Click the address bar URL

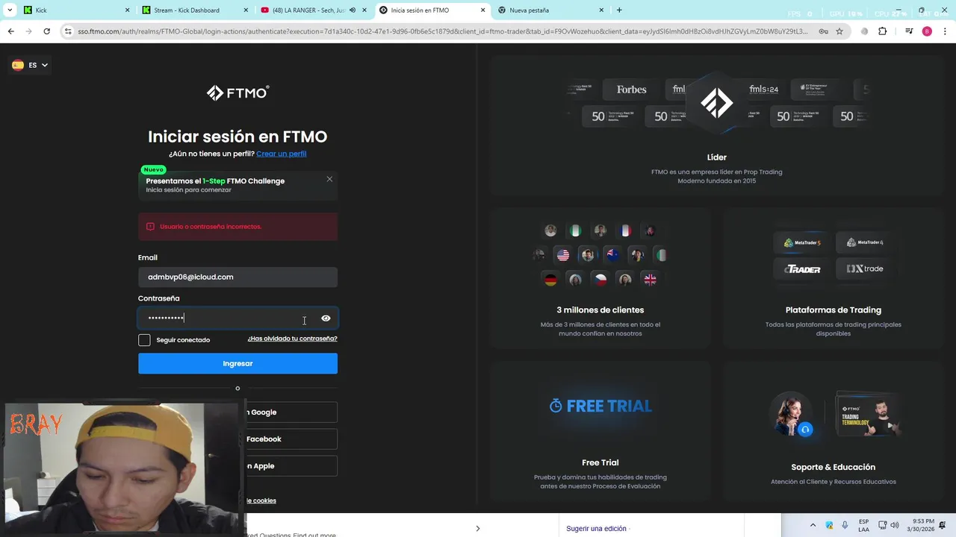[x=442, y=31]
